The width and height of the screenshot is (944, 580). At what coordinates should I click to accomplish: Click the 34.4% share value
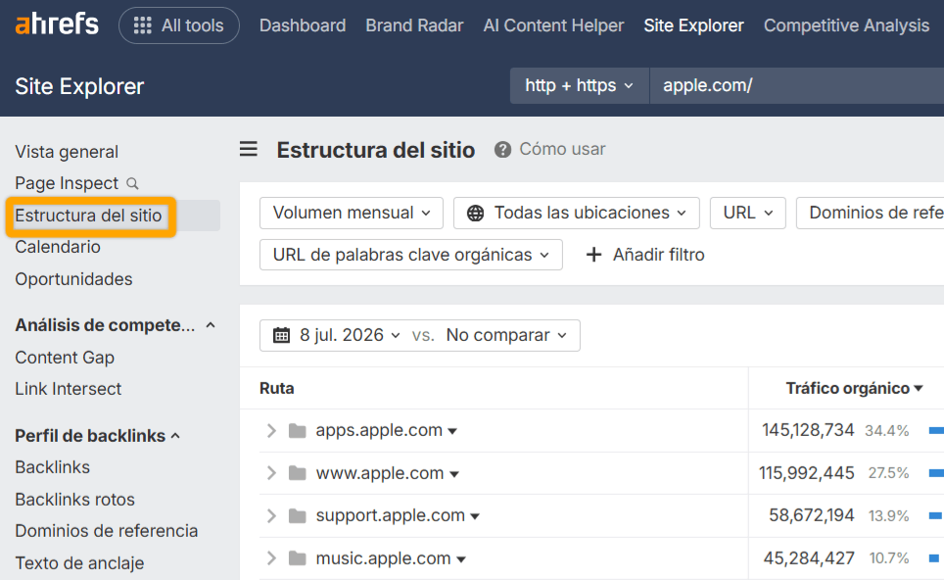(887, 431)
